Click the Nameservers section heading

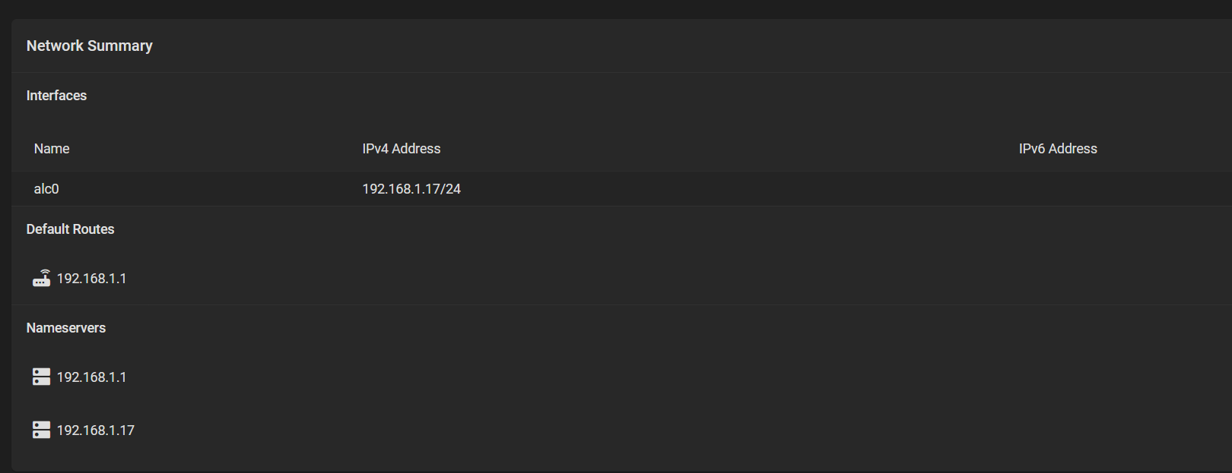tap(66, 328)
